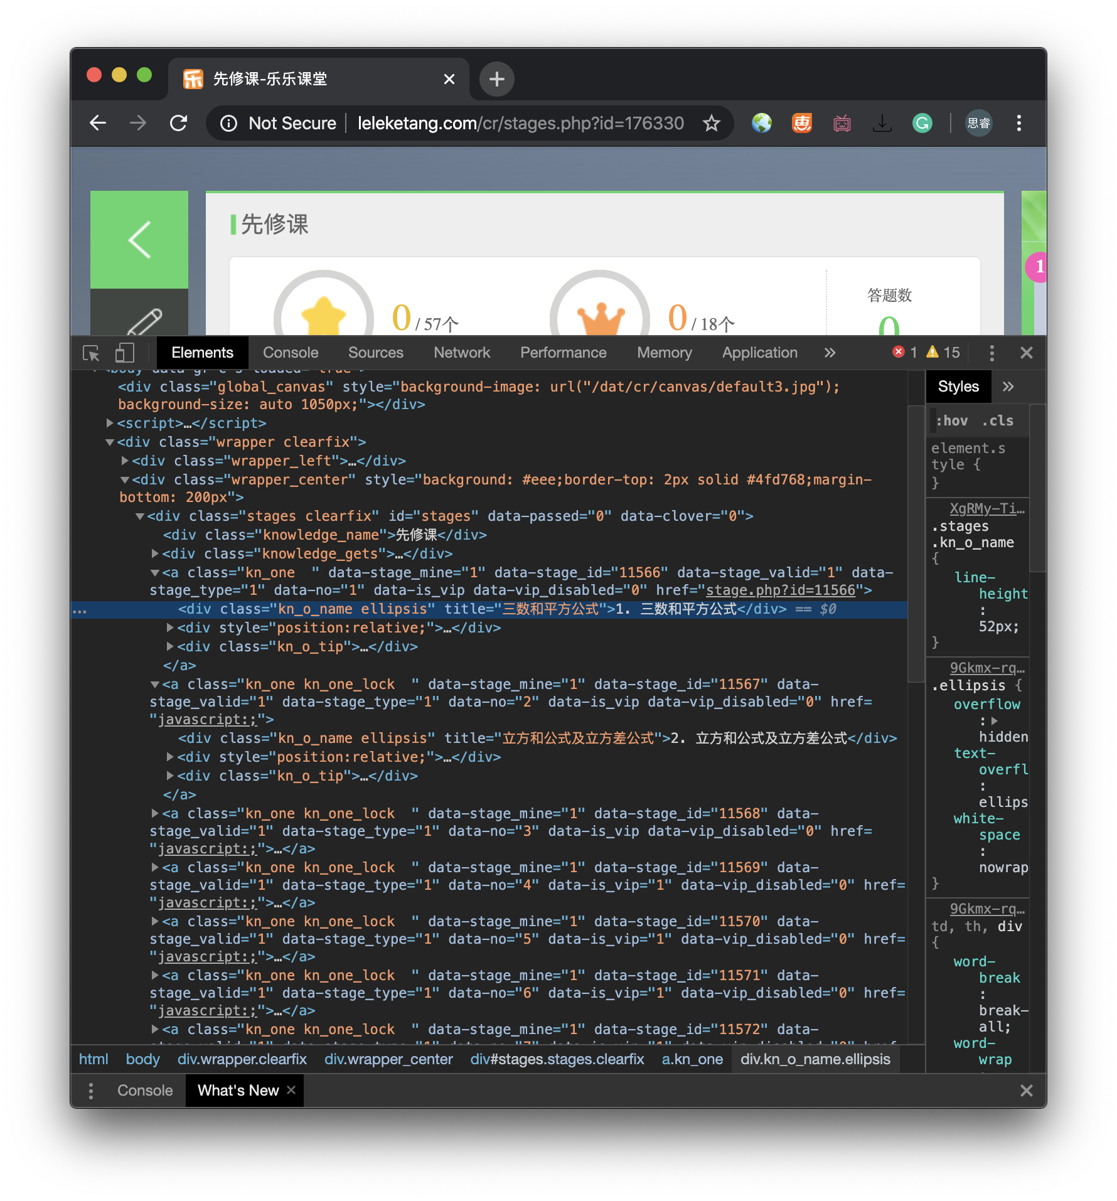The image size is (1117, 1201).
Task: Switch to the Sources tab
Action: (375, 353)
